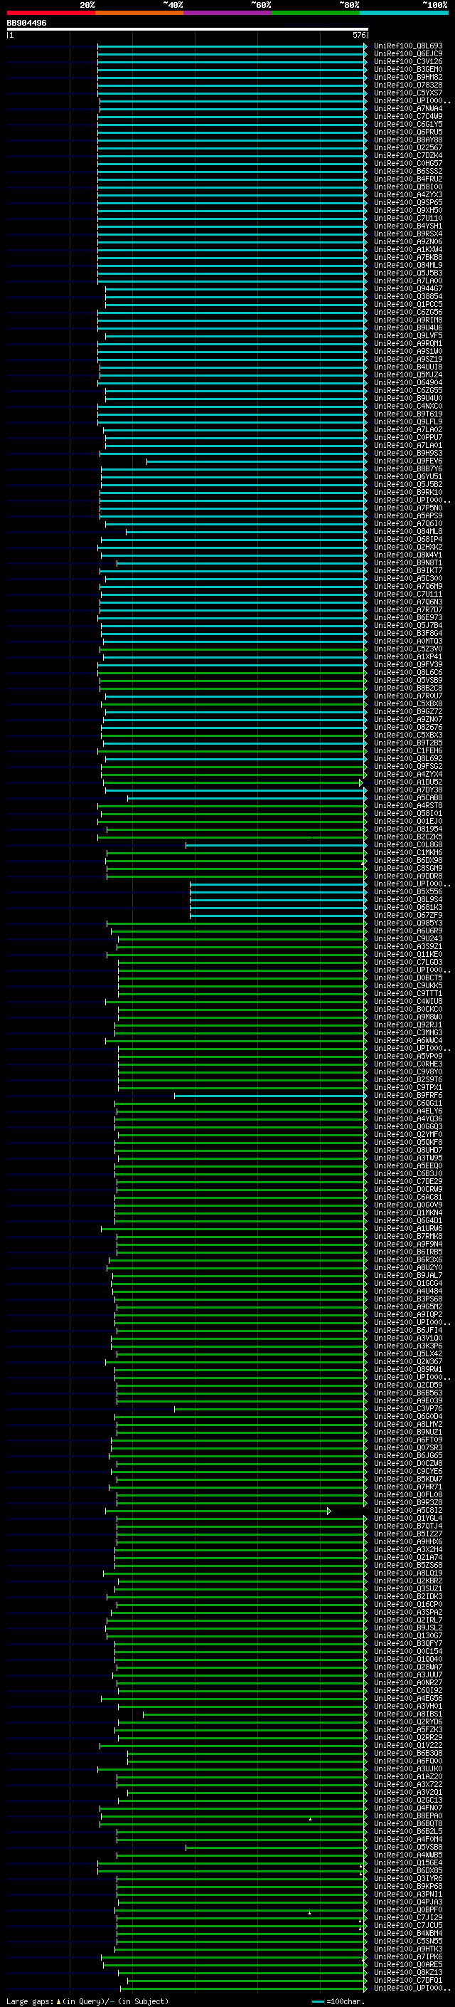The height and width of the screenshot is (2007, 455).
Task: Select label UniRef100_B5X556
Action: pos(408,891)
